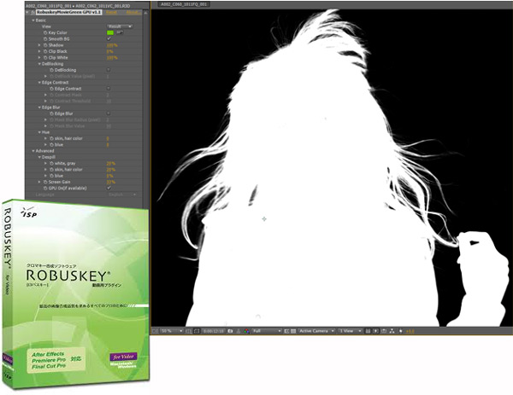Click the Clip White stopwatch icon
The height and width of the screenshot is (395, 513).
pos(47,57)
